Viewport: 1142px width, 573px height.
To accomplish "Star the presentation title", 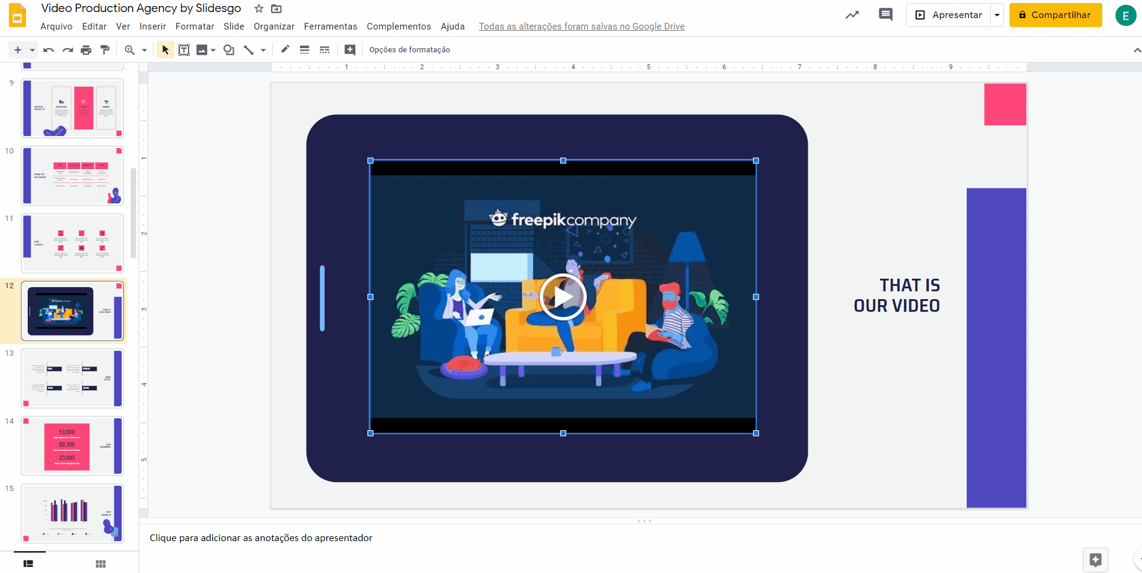I will click(x=259, y=8).
